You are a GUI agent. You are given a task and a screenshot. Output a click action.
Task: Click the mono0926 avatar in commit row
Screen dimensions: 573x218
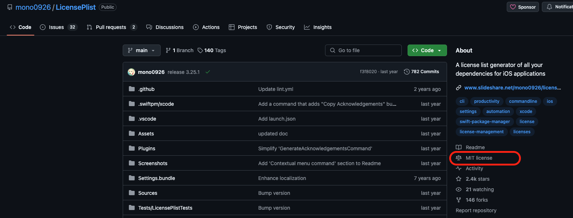coord(131,72)
